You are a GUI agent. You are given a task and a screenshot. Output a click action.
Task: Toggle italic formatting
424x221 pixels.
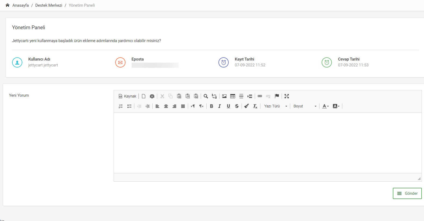click(x=220, y=106)
